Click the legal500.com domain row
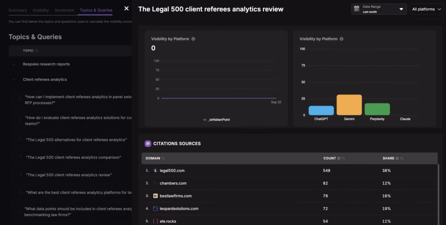446x225 pixels. point(172,170)
